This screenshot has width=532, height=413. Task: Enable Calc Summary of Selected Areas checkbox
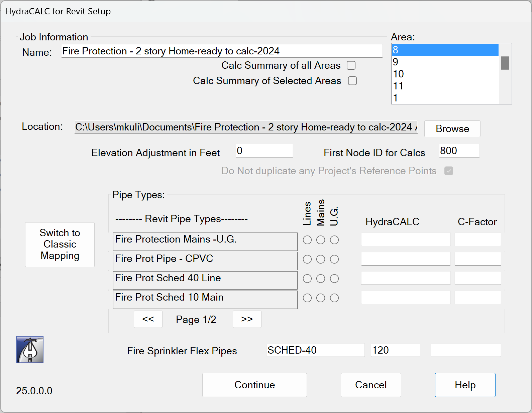pos(352,81)
